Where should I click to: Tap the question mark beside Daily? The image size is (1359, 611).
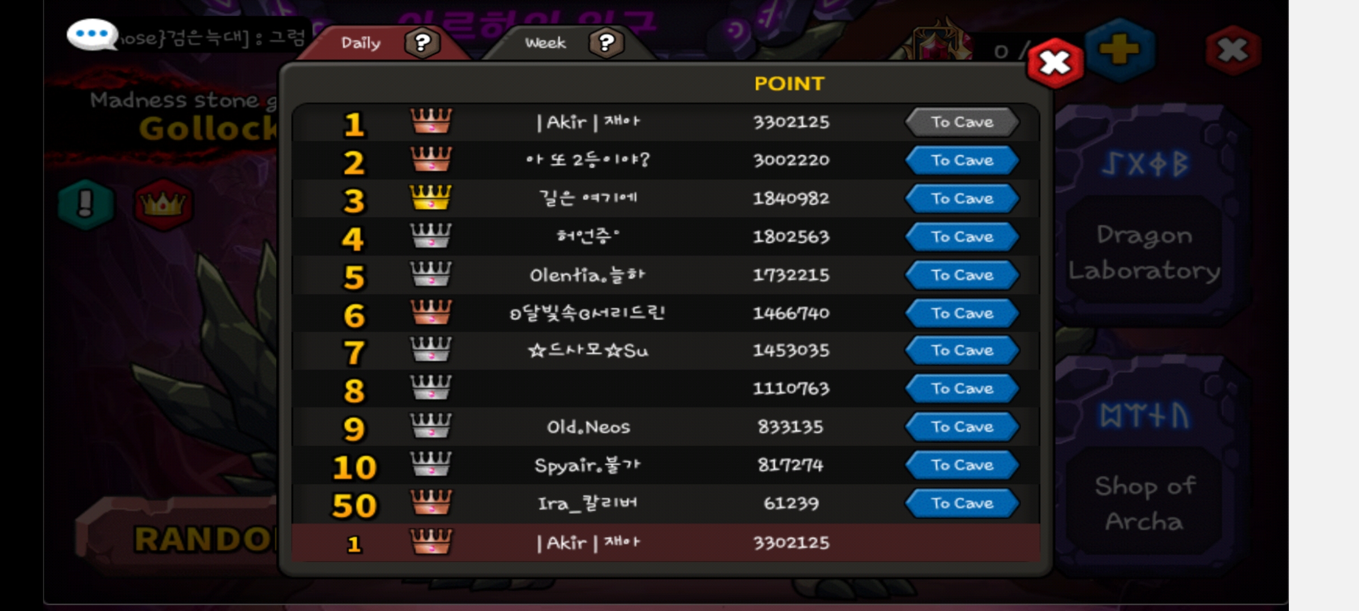[422, 43]
